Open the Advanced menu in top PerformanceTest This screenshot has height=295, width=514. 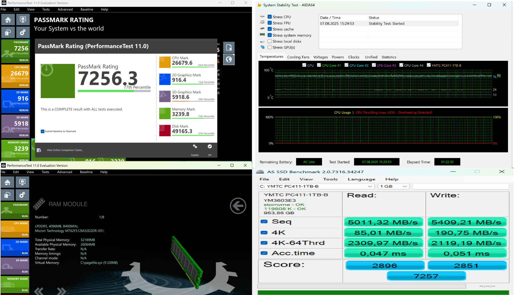(65, 9)
